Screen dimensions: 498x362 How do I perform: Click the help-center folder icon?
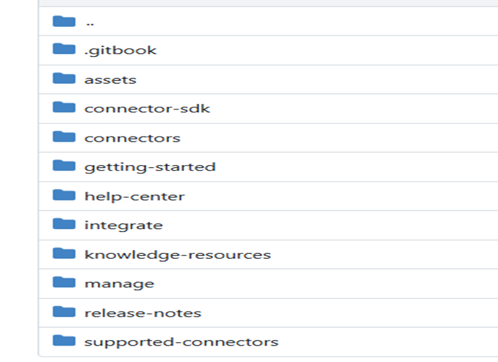coord(64,196)
